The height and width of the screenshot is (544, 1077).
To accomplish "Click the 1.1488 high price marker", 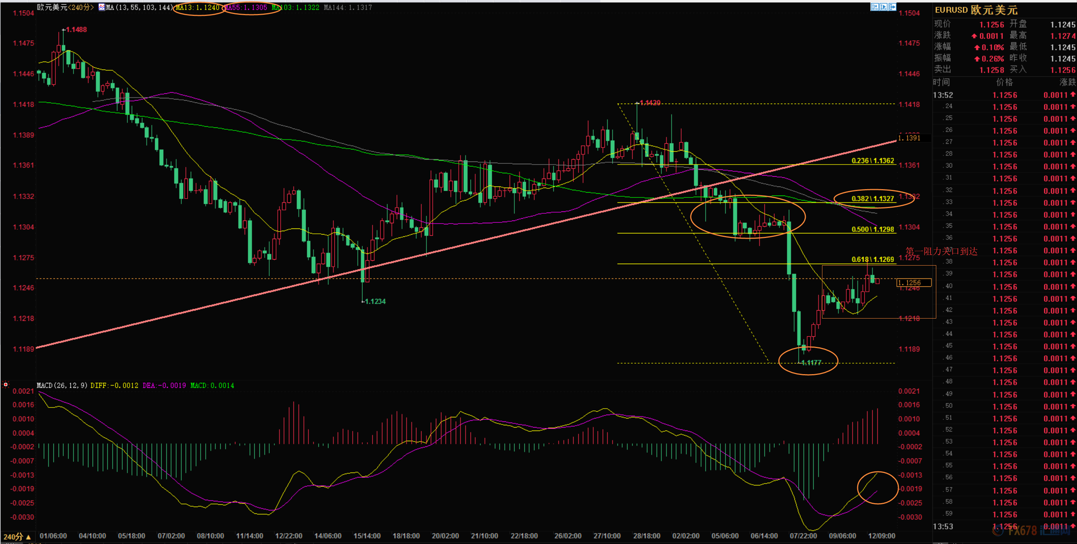I will (x=76, y=30).
